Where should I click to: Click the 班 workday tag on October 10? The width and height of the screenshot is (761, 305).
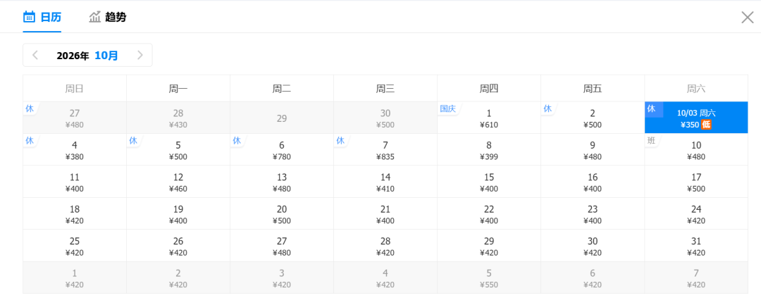[x=651, y=141]
